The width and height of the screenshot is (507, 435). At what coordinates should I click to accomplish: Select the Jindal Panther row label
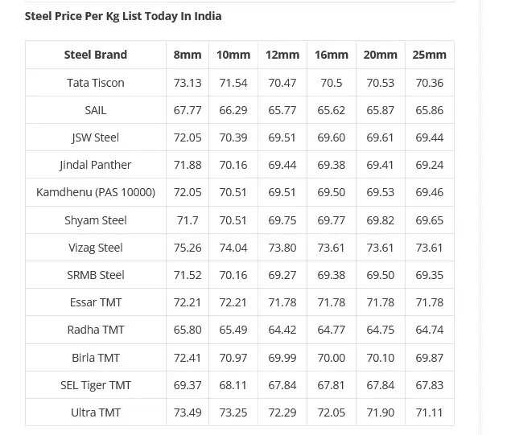point(96,165)
